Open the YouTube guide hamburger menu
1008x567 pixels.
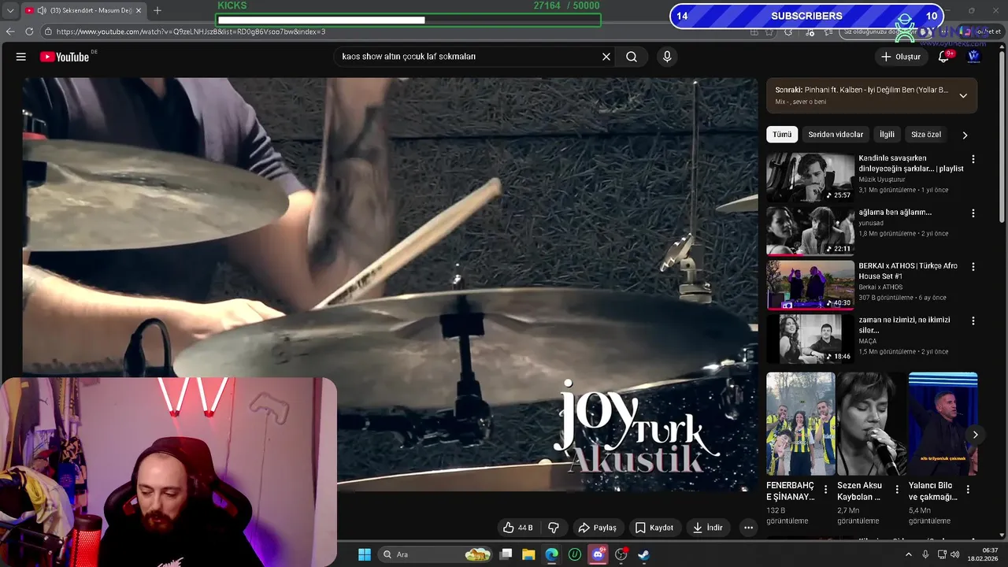21,57
